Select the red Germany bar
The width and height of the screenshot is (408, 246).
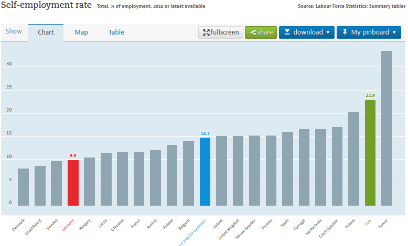(73, 183)
